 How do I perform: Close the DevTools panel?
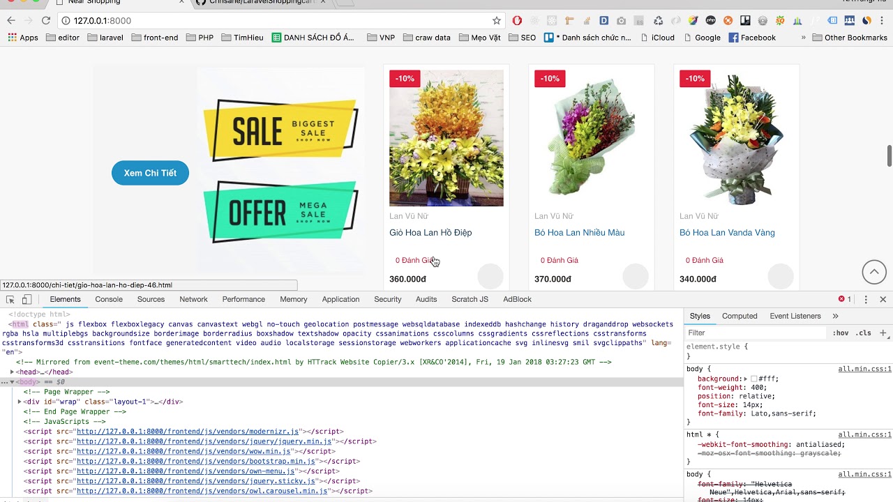tap(883, 299)
